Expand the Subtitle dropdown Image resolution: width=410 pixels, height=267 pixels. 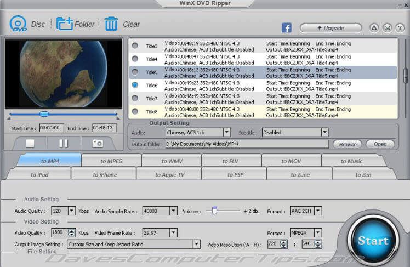(x=324, y=132)
